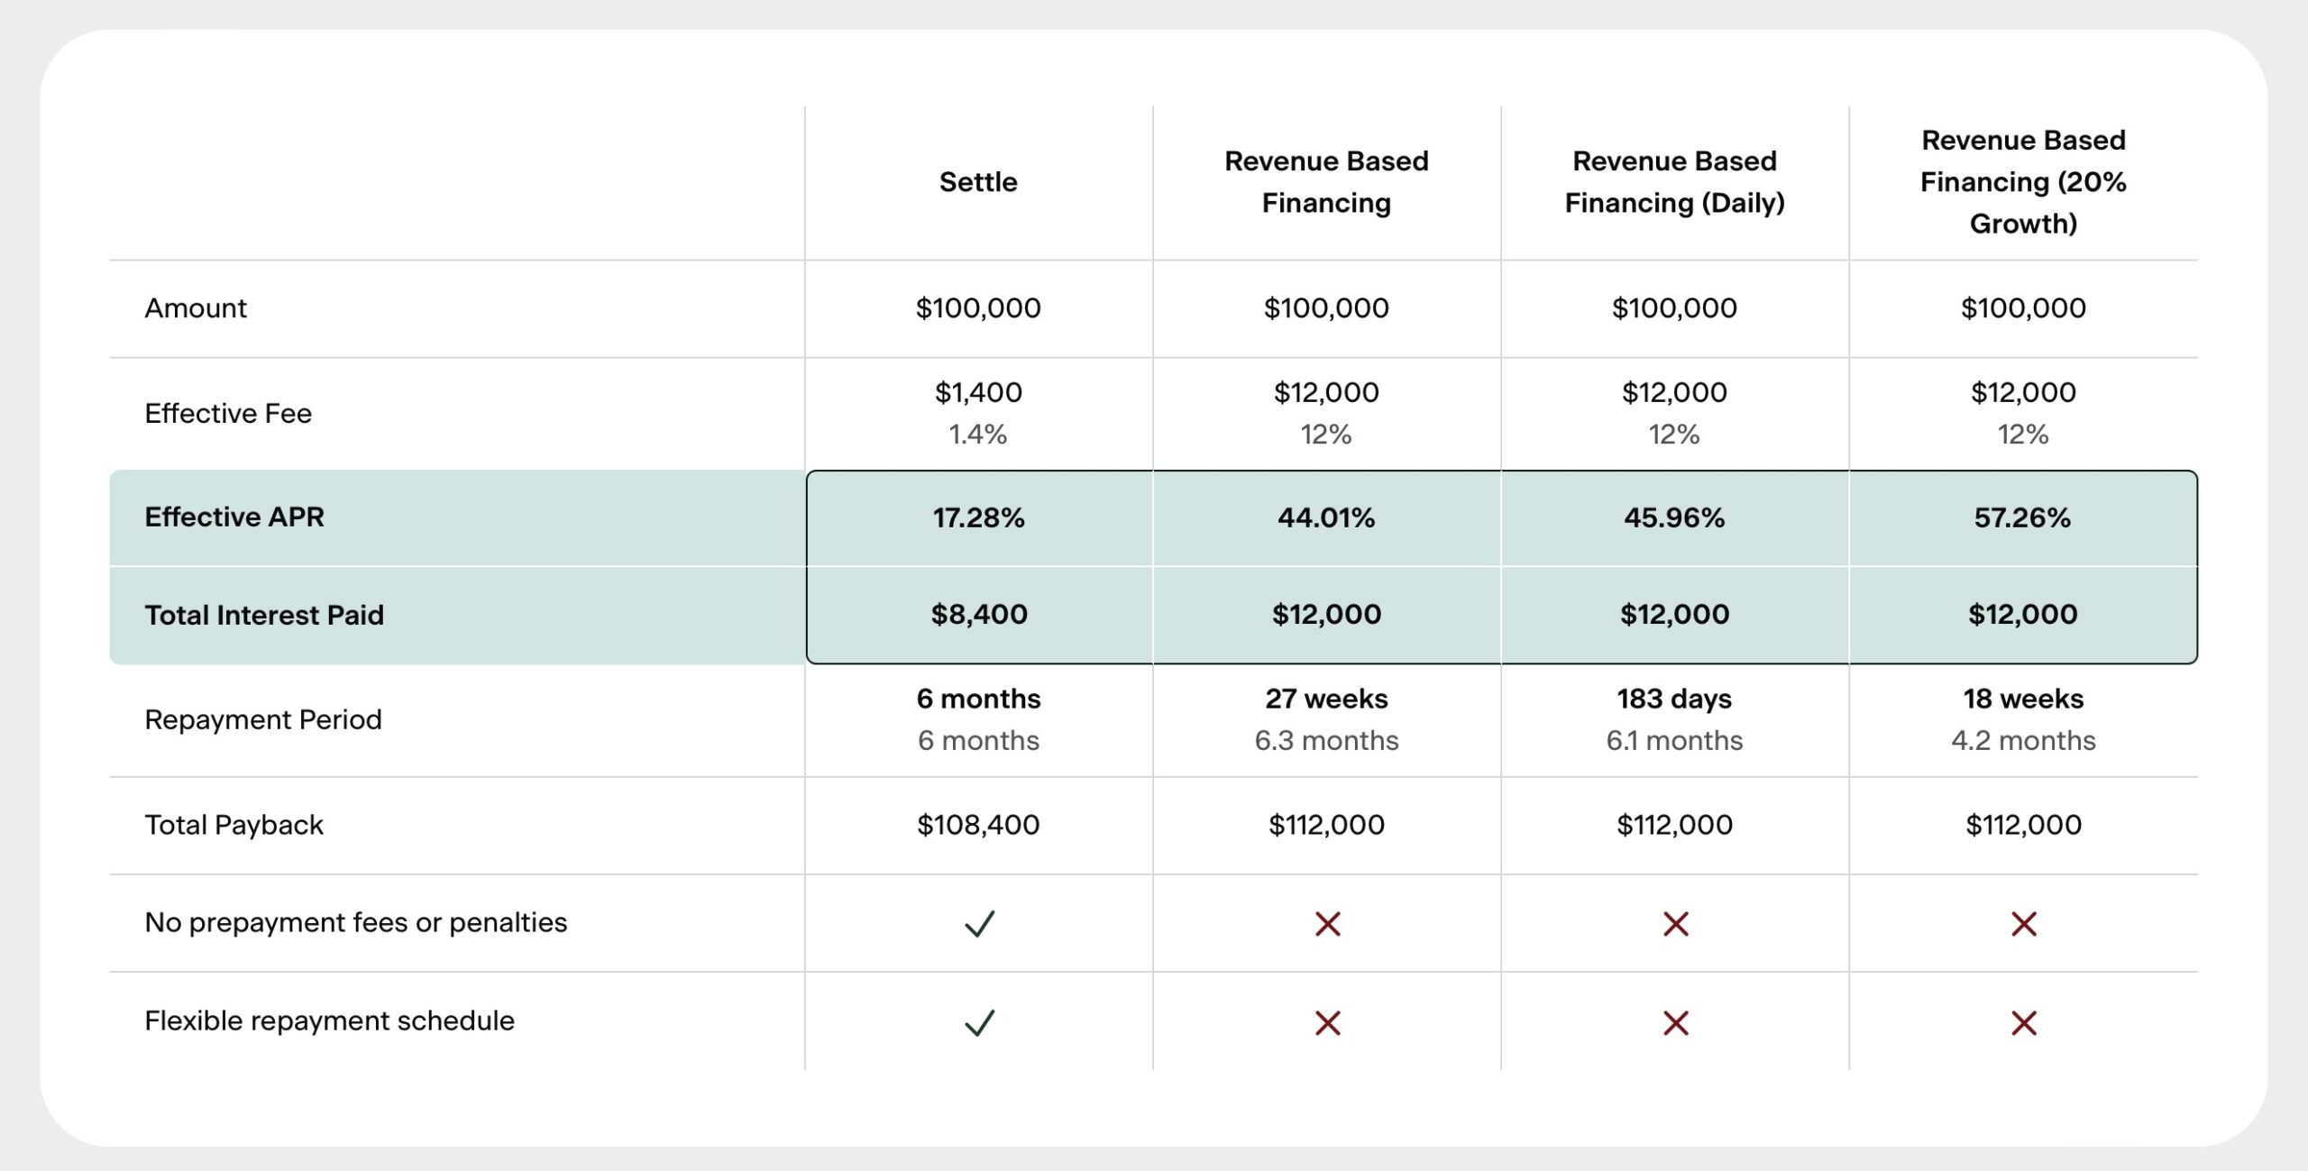
Task: Click the 27 weeks repayment value
Action: click(1326, 699)
